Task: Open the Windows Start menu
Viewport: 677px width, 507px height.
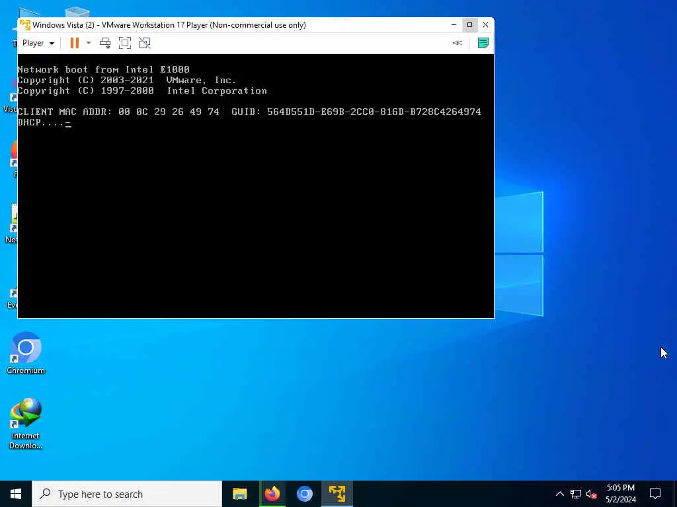Action: click(16, 494)
